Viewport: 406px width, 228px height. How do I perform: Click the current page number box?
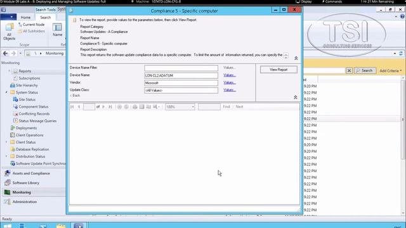point(89,107)
